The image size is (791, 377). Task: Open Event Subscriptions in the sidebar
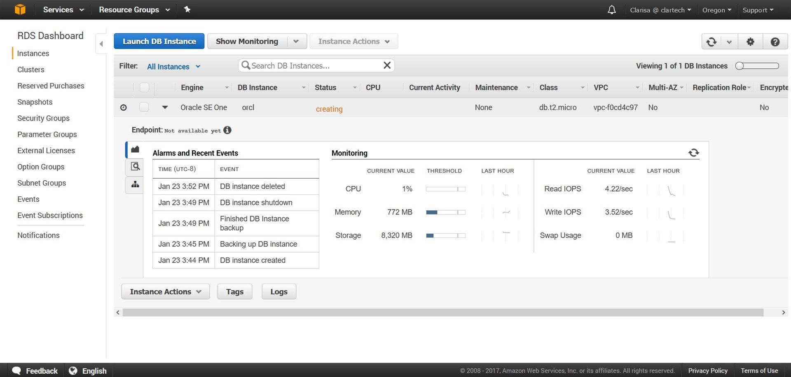coord(50,215)
